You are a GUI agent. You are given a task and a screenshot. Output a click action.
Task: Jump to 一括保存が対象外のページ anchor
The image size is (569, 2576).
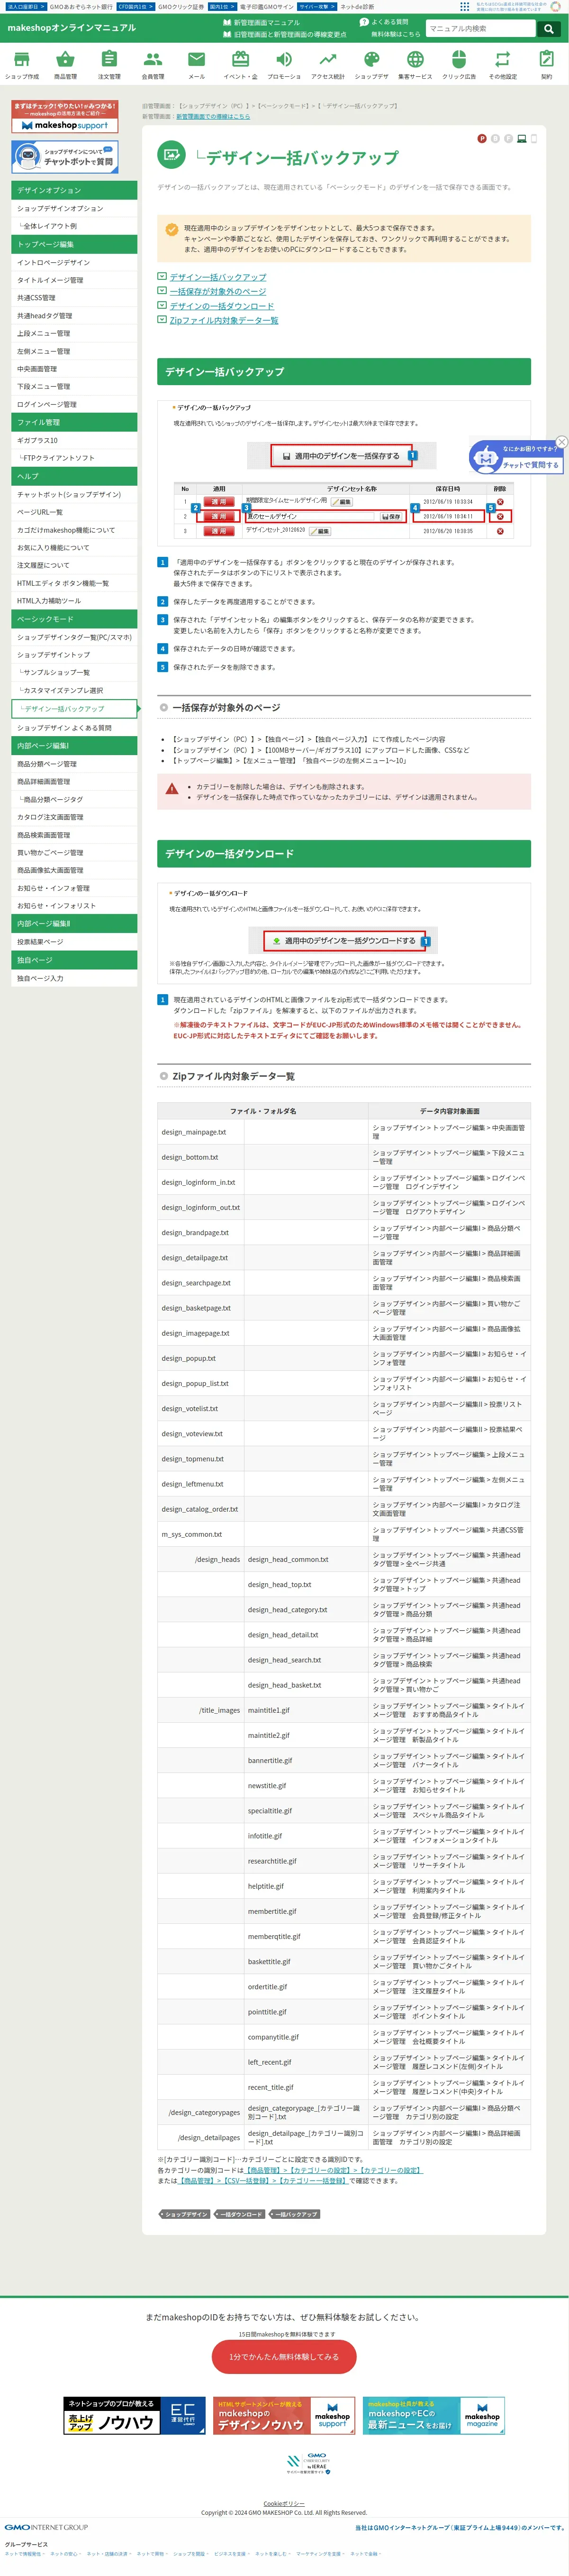[x=217, y=291]
